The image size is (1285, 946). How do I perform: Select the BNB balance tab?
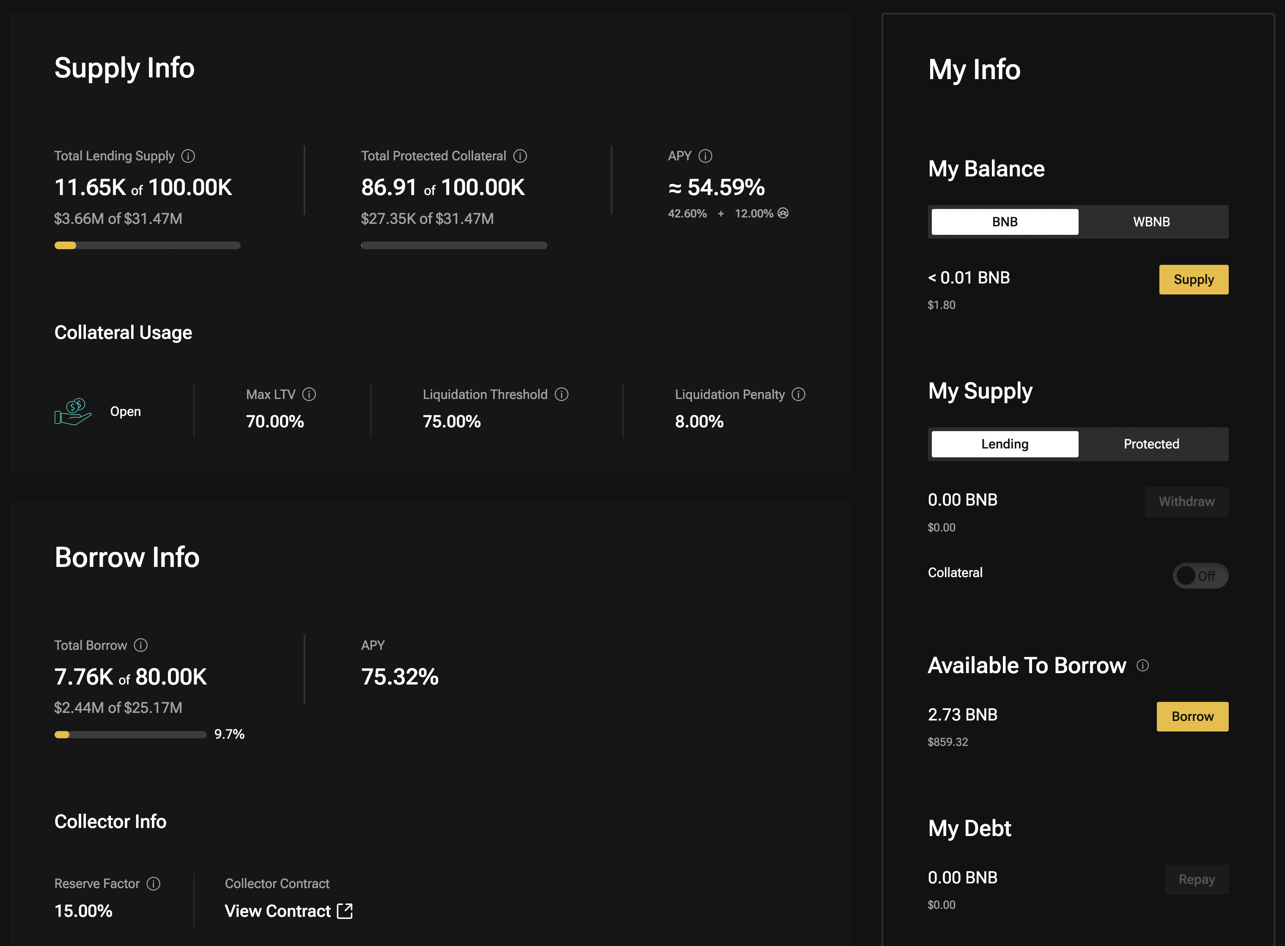coord(1005,222)
